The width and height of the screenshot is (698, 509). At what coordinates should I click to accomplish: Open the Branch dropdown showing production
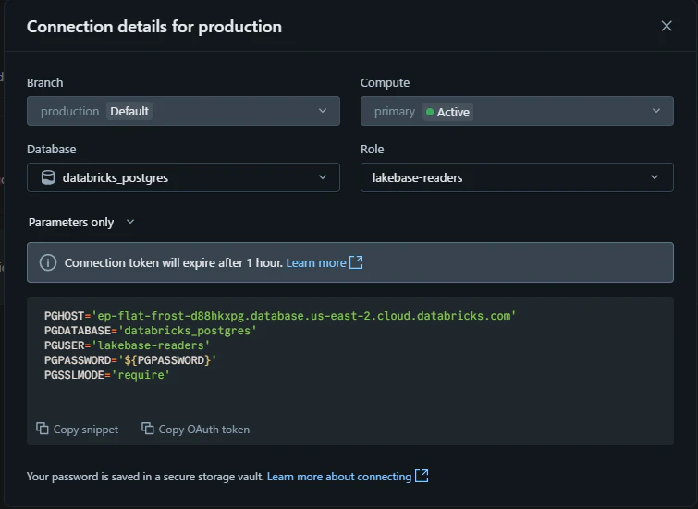(x=183, y=111)
